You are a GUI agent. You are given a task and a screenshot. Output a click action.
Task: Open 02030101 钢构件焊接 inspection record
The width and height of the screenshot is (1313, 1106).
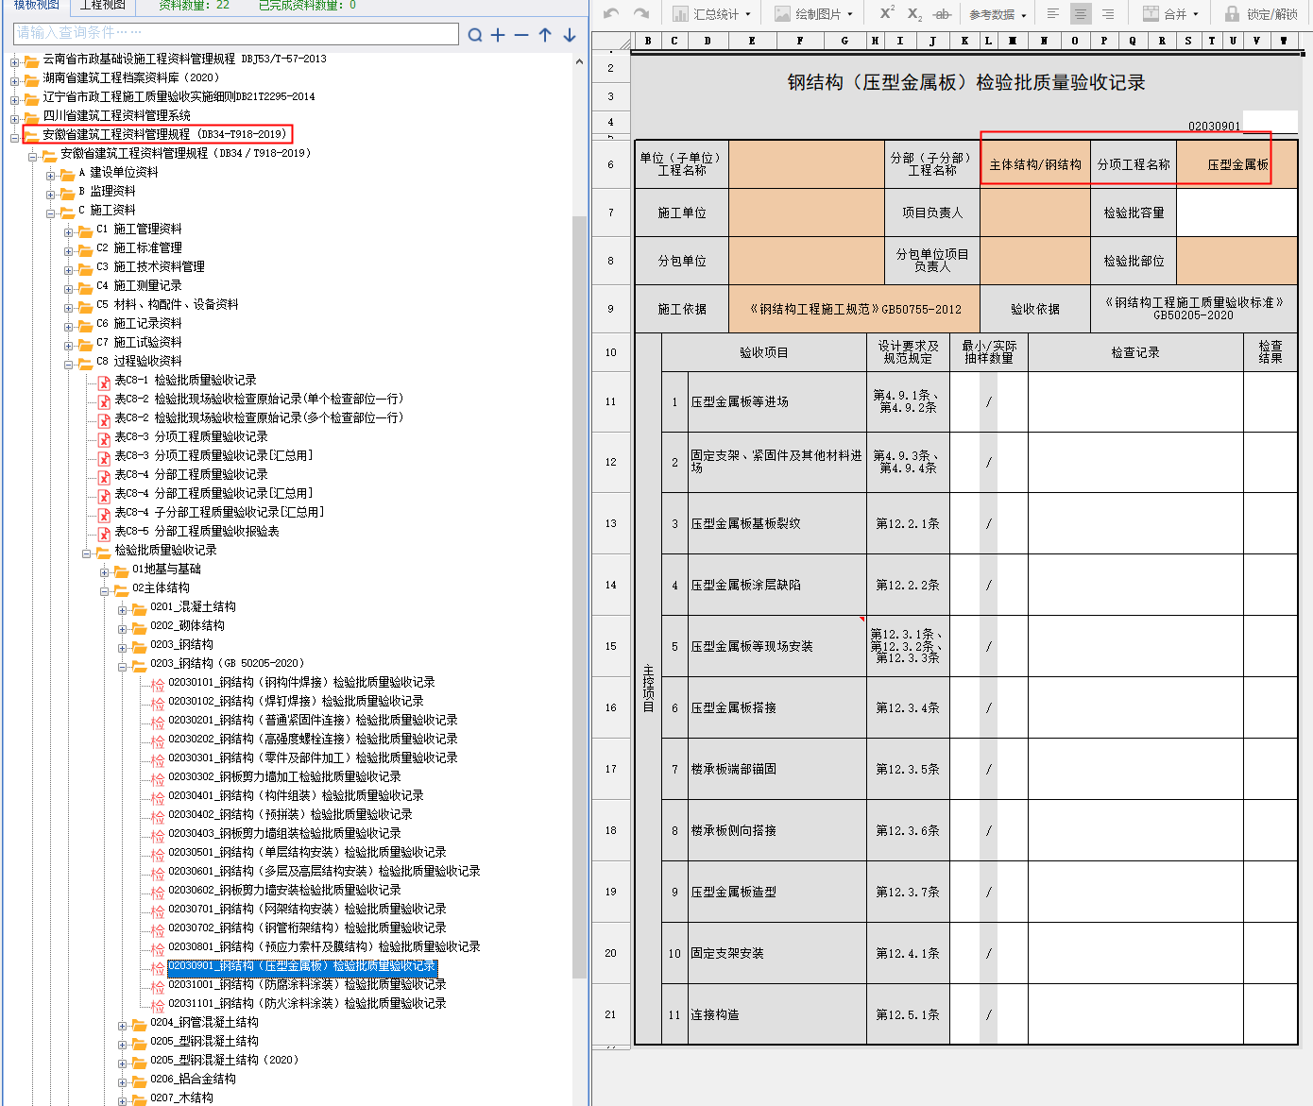tap(301, 682)
